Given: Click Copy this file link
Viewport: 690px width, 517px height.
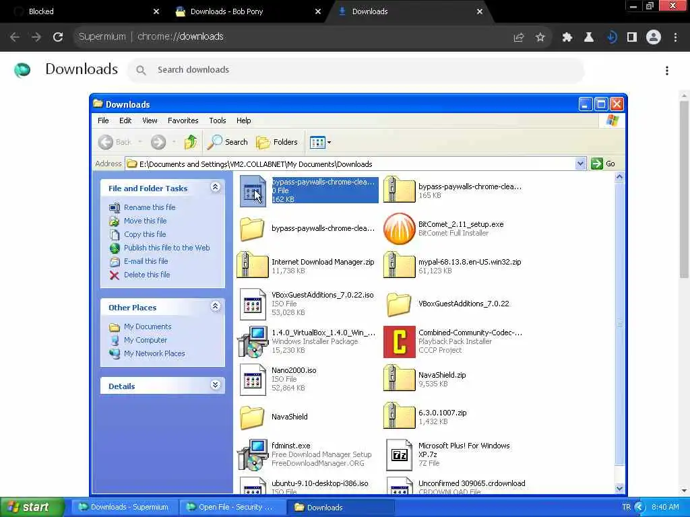Looking at the screenshot, I should (145, 234).
